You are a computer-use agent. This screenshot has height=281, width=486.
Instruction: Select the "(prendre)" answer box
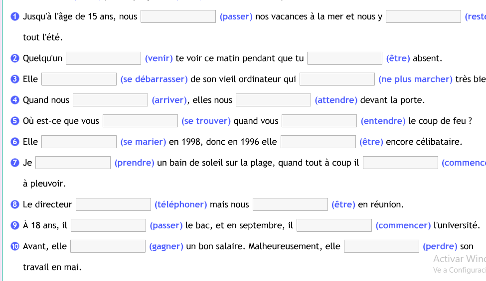(73, 163)
